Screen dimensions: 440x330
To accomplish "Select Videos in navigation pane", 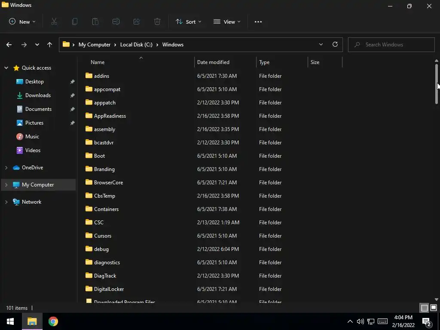I will tap(33, 150).
